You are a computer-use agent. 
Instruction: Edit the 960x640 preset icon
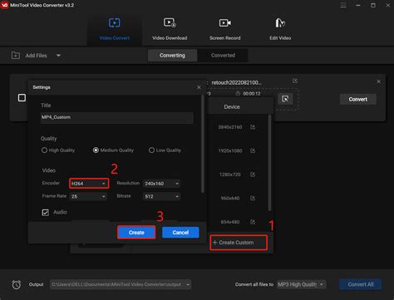[253, 198]
